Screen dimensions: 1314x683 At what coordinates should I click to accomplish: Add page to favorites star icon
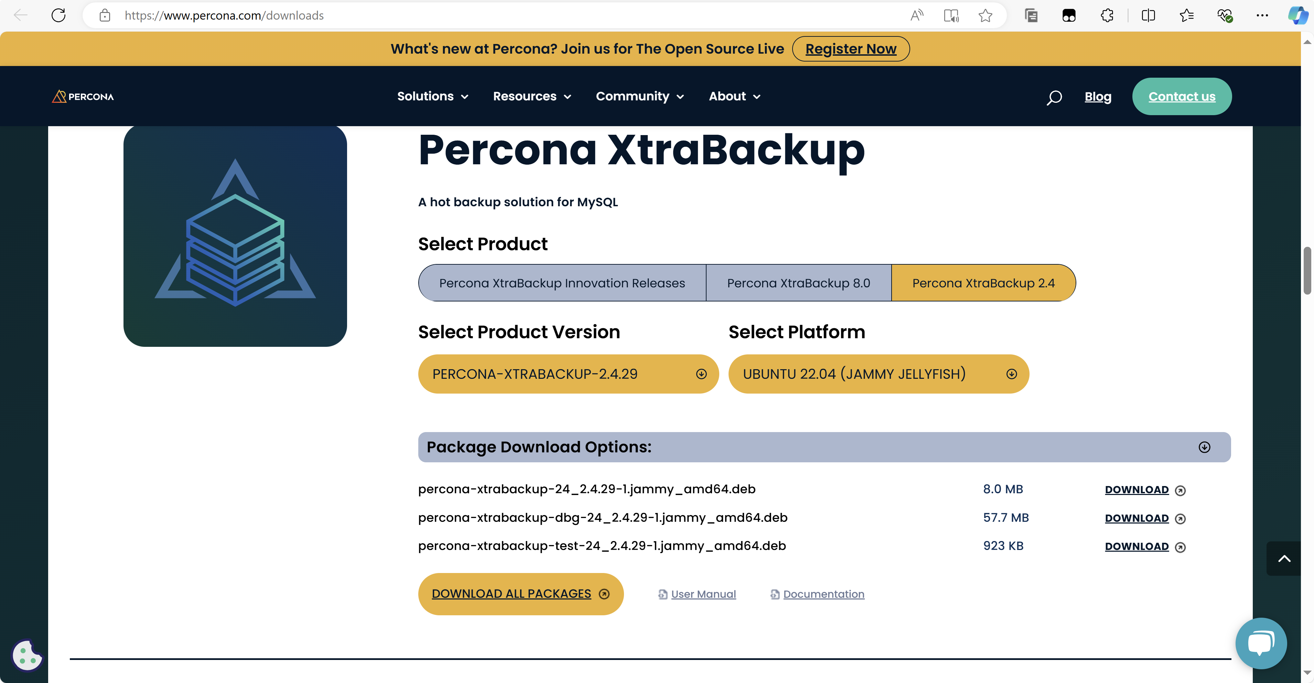pyautogui.click(x=985, y=15)
